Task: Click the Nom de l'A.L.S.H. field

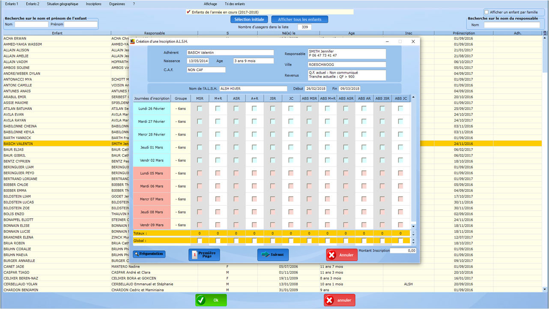Action: click(253, 89)
